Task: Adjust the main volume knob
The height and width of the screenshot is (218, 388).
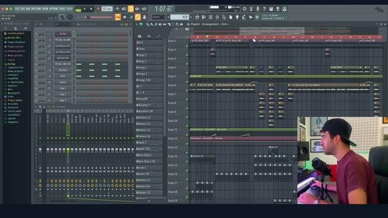Action: [x=62, y=17]
